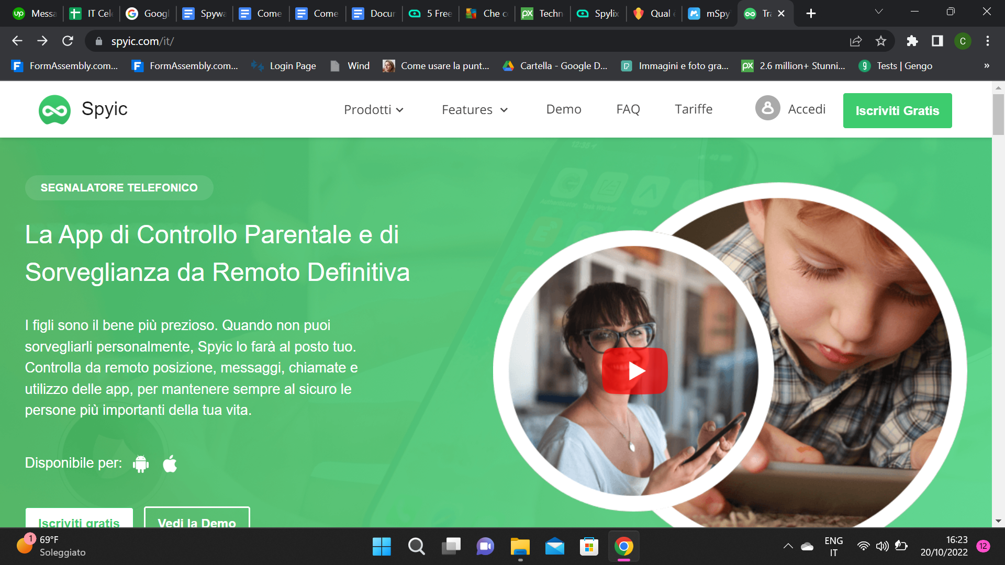Toggle Chrome side panel icon
Viewport: 1005px width, 565px height.
coord(937,41)
